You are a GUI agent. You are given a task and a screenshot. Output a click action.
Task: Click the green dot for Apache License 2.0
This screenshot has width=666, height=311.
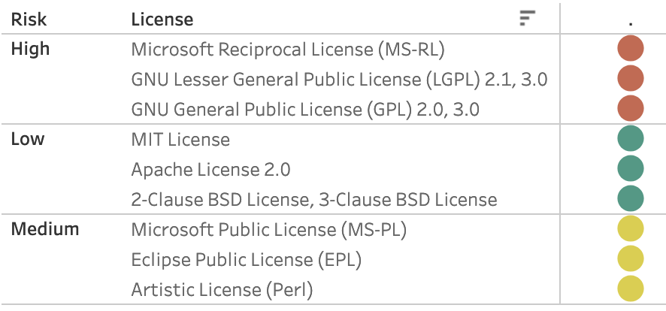click(x=631, y=169)
